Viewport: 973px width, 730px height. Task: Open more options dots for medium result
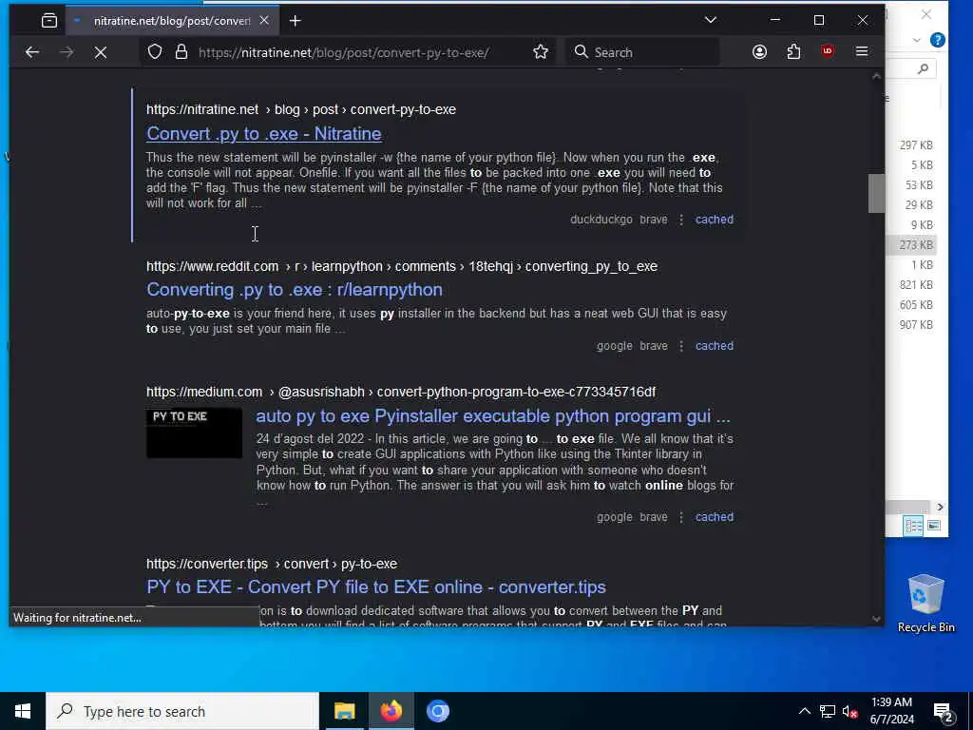point(681,518)
